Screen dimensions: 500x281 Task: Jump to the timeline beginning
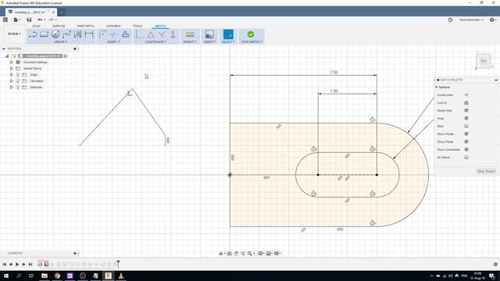point(4,264)
